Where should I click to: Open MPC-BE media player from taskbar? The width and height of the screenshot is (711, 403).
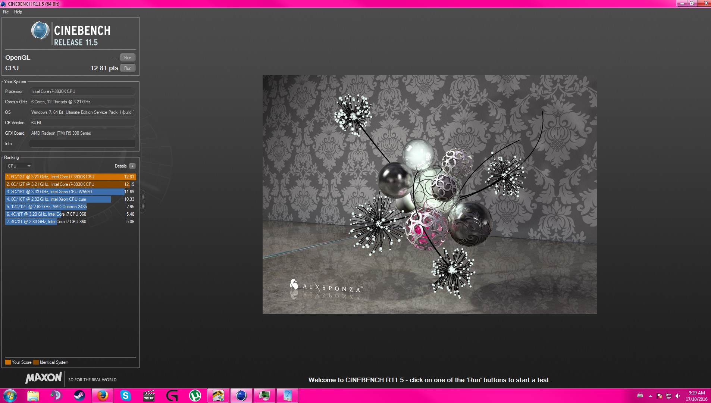pos(149,396)
